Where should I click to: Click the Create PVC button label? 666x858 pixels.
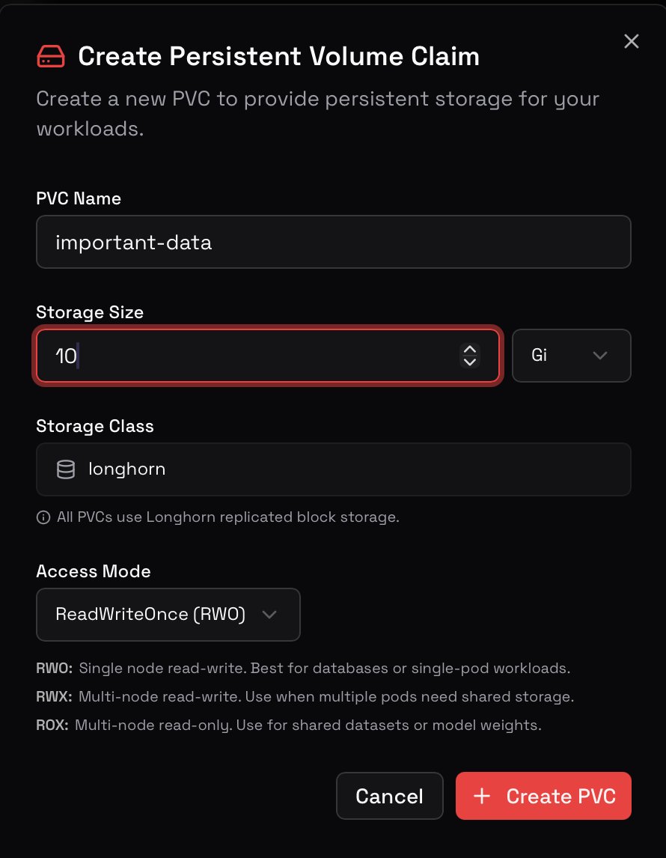tap(560, 796)
